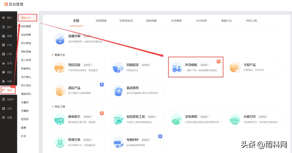The height and width of the screenshot is (153, 292).
Task: Open the 概况 overview sidebar icon
Action: pos(4,18)
